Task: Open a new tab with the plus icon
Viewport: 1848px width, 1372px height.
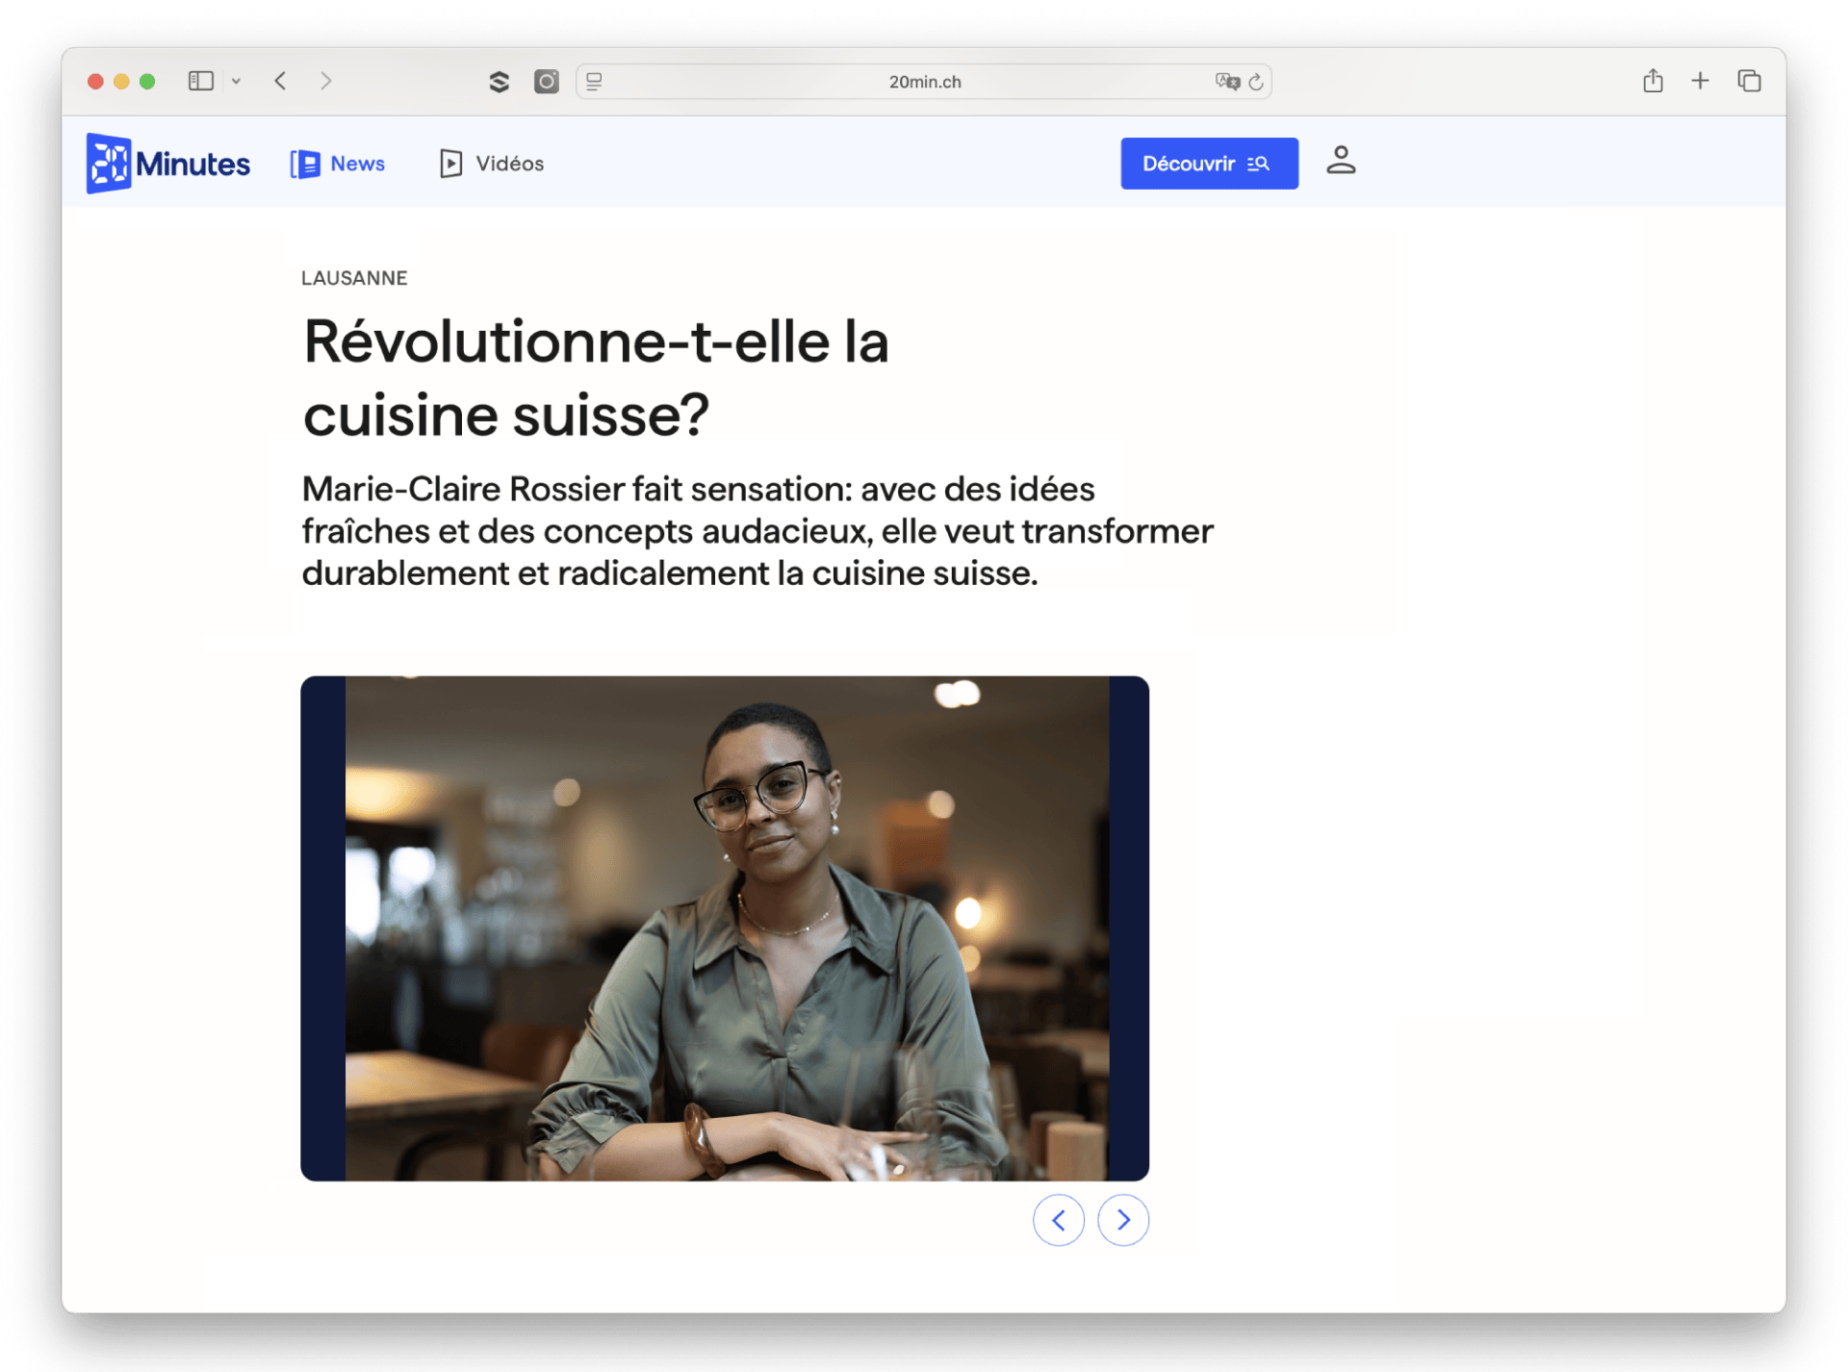Action: pos(1700,81)
